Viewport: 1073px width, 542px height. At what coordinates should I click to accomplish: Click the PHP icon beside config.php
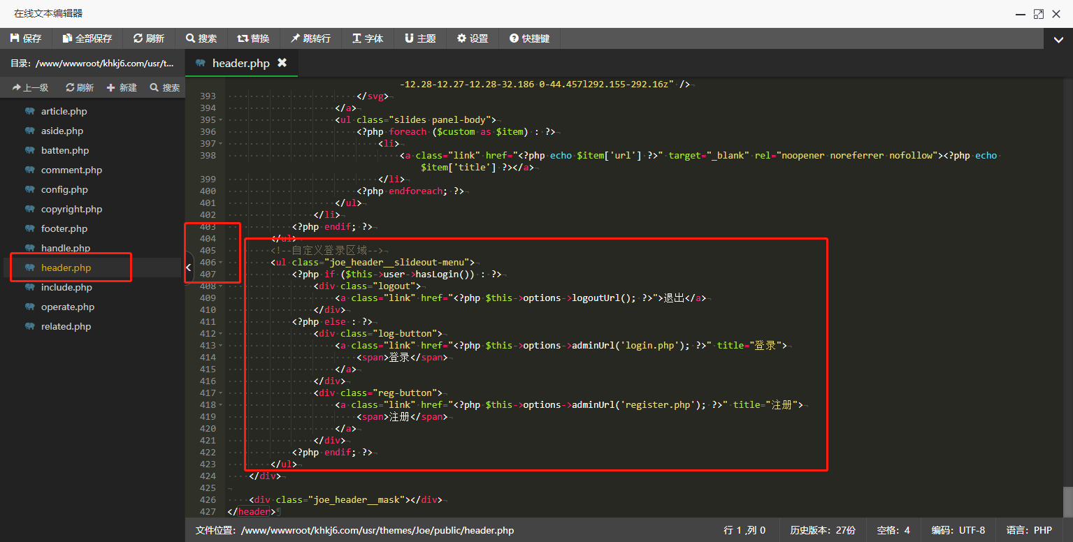tap(29, 189)
